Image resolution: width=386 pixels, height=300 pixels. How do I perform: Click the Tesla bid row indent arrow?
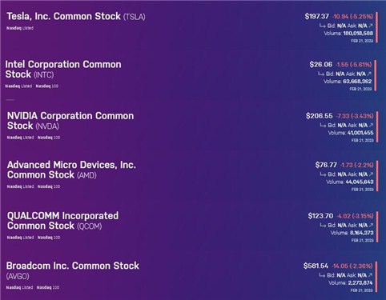tap(322, 26)
